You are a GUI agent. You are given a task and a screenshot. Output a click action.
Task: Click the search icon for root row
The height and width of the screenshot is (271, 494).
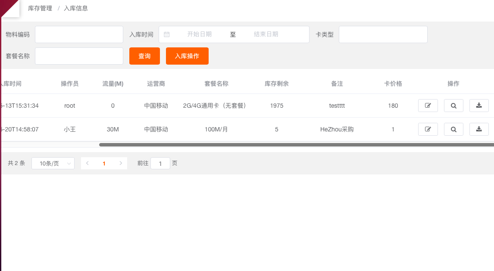(x=453, y=106)
